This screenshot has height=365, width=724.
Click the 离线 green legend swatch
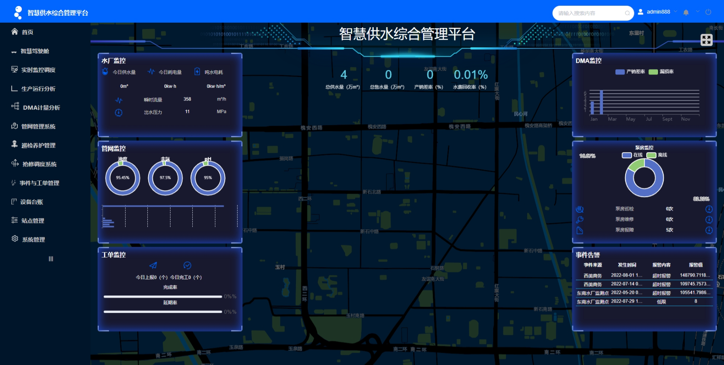pyautogui.click(x=651, y=155)
